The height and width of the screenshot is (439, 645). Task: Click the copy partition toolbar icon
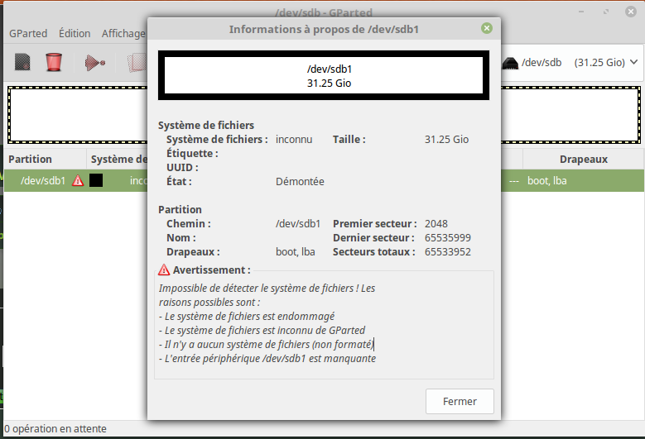[137, 63]
